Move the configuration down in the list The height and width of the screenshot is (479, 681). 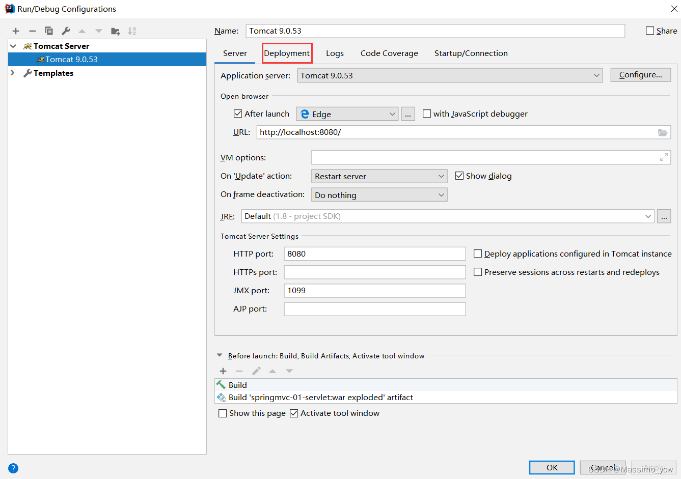[x=99, y=31]
